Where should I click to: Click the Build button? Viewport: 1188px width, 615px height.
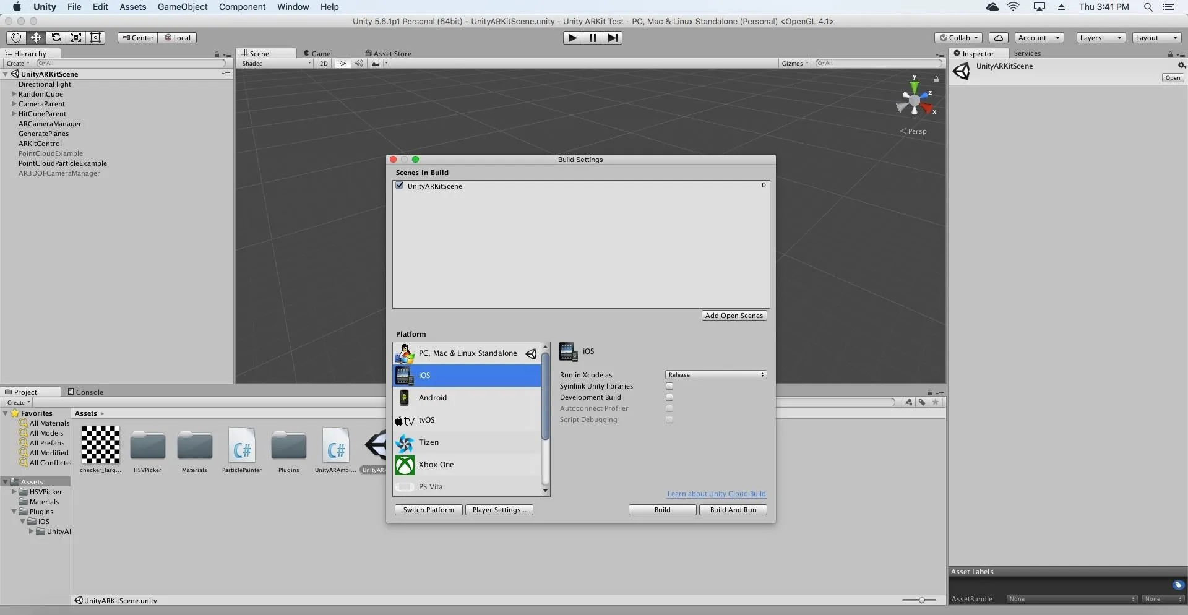pyautogui.click(x=663, y=510)
